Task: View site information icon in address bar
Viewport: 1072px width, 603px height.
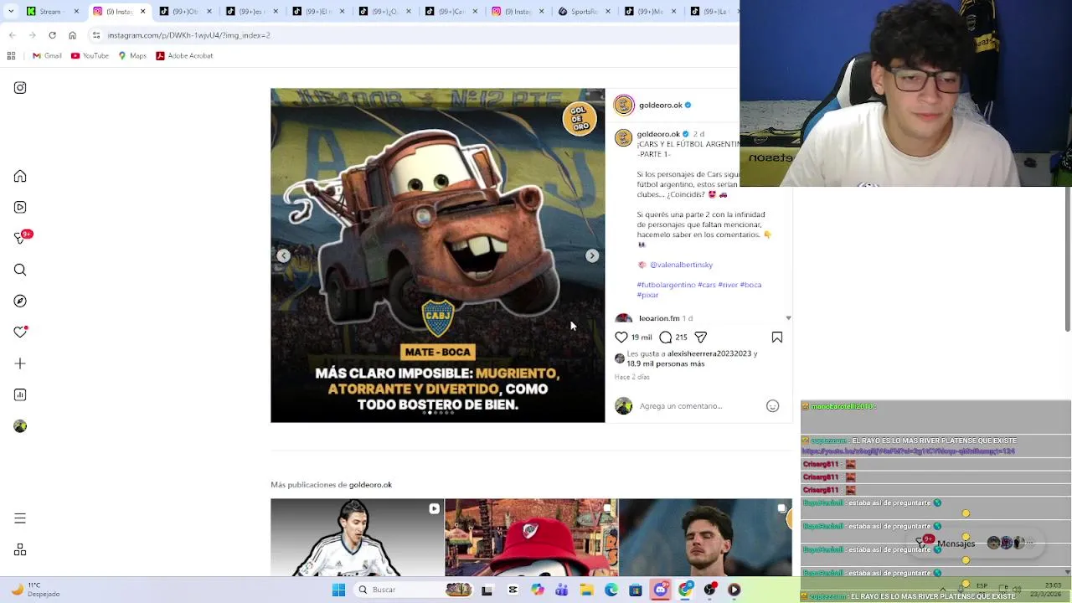Action: point(96,35)
